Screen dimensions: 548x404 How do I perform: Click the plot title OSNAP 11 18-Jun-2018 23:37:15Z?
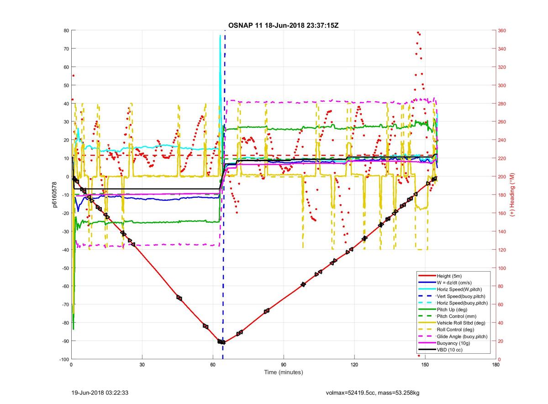click(x=283, y=25)
